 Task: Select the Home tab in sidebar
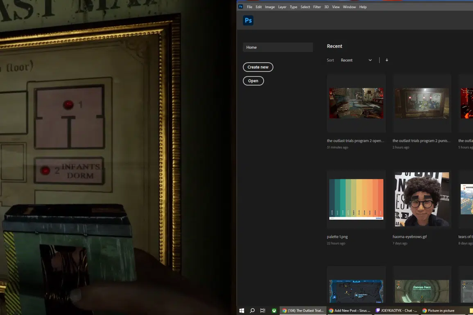(x=278, y=47)
